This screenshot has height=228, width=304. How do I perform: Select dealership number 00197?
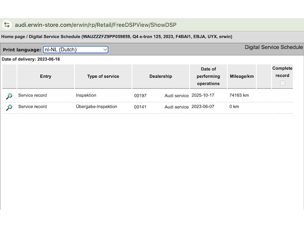140,96
